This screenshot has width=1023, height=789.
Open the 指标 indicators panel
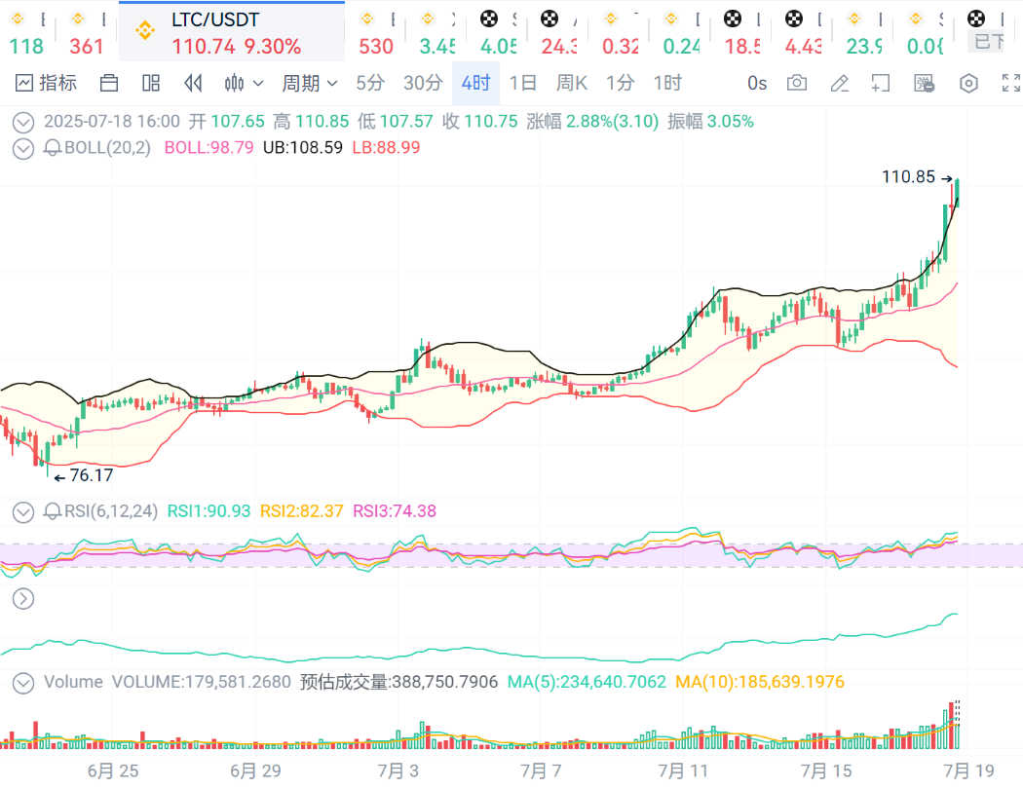[46, 84]
